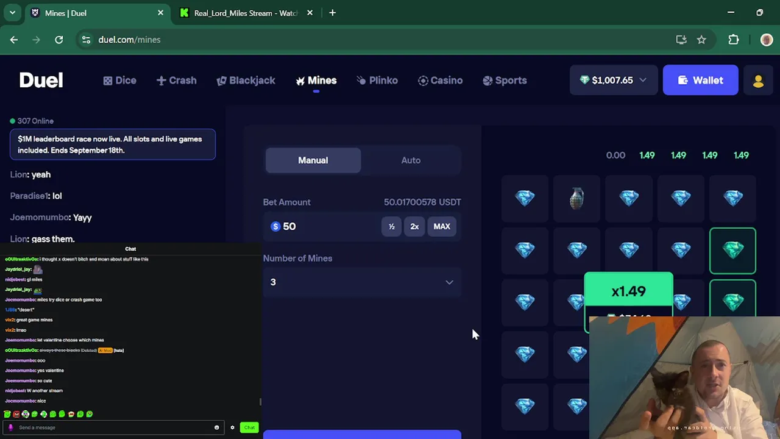Screen dimensions: 780x439
Task: Click the lower highlighted green diamond tile
Action: [732, 299]
